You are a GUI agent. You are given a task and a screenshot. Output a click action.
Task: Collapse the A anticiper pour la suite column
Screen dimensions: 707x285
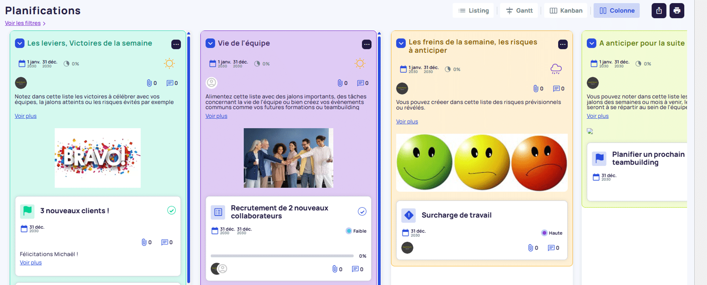[591, 43]
